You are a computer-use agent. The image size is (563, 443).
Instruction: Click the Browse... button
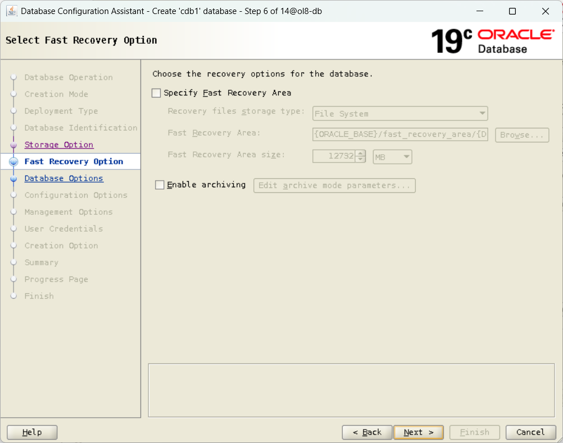point(522,135)
